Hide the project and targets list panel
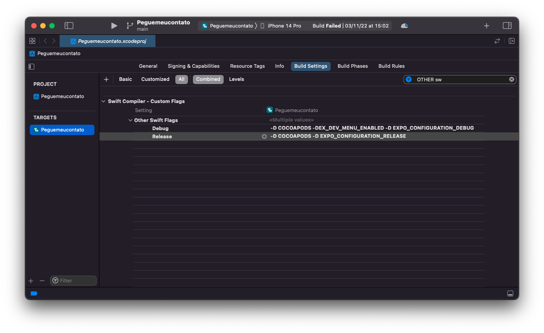The width and height of the screenshot is (544, 333). (31, 66)
